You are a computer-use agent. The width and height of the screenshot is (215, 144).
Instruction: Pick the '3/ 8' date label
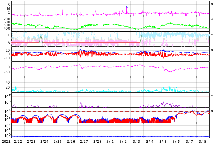click(x=203, y=142)
